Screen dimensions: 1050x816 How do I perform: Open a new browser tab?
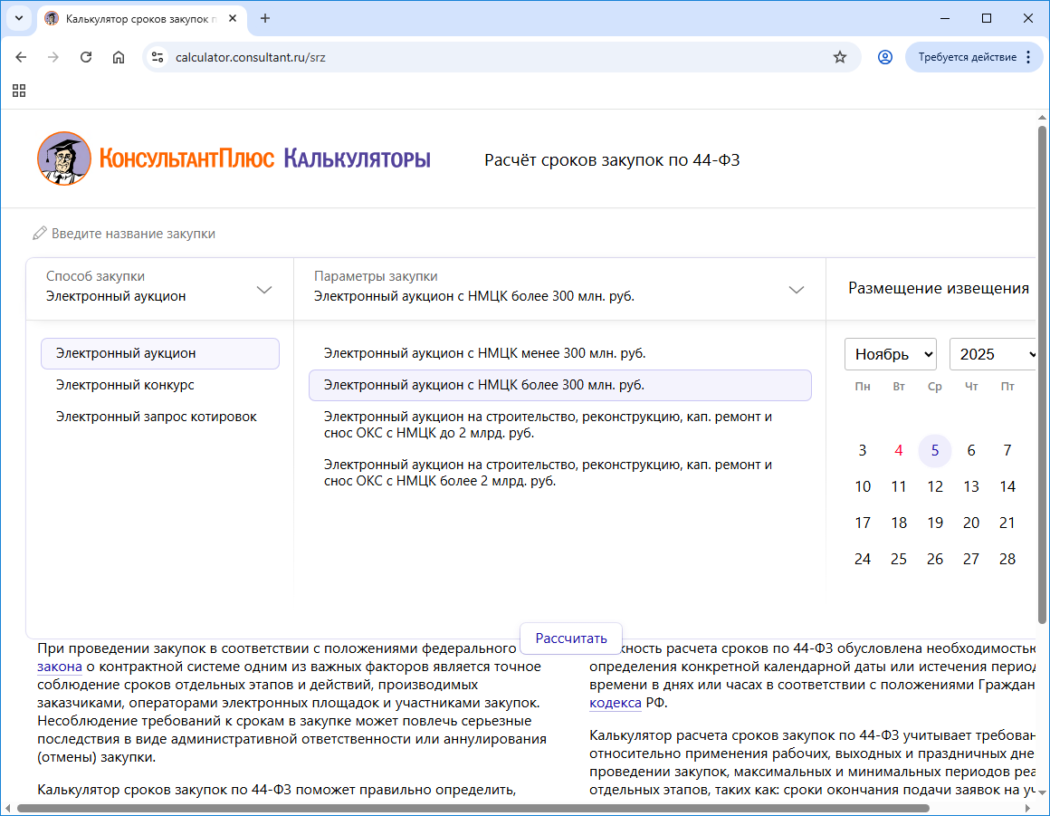coord(265,18)
